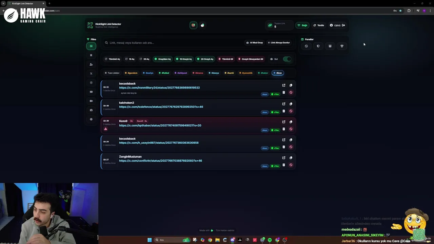The height and width of the screenshot is (244, 434).
Task: Select the #dunya tag
Action: (214, 73)
